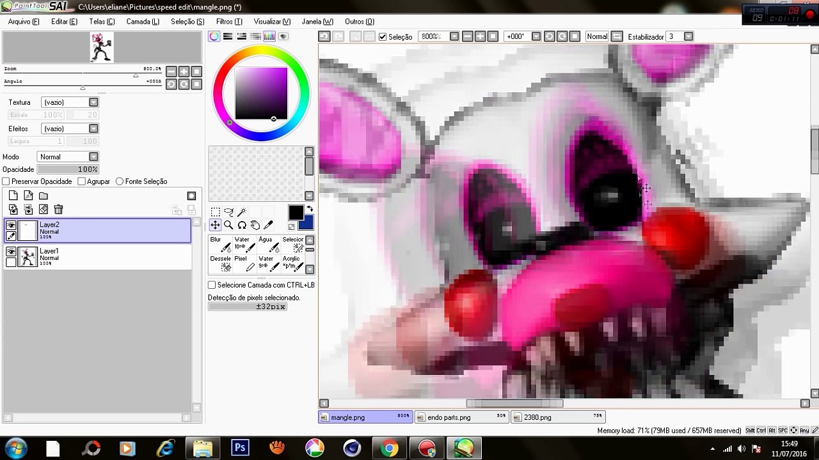This screenshot has width=819, height=460.
Task: Open the +000° rotation angle dropdown
Action: pos(536,36)
